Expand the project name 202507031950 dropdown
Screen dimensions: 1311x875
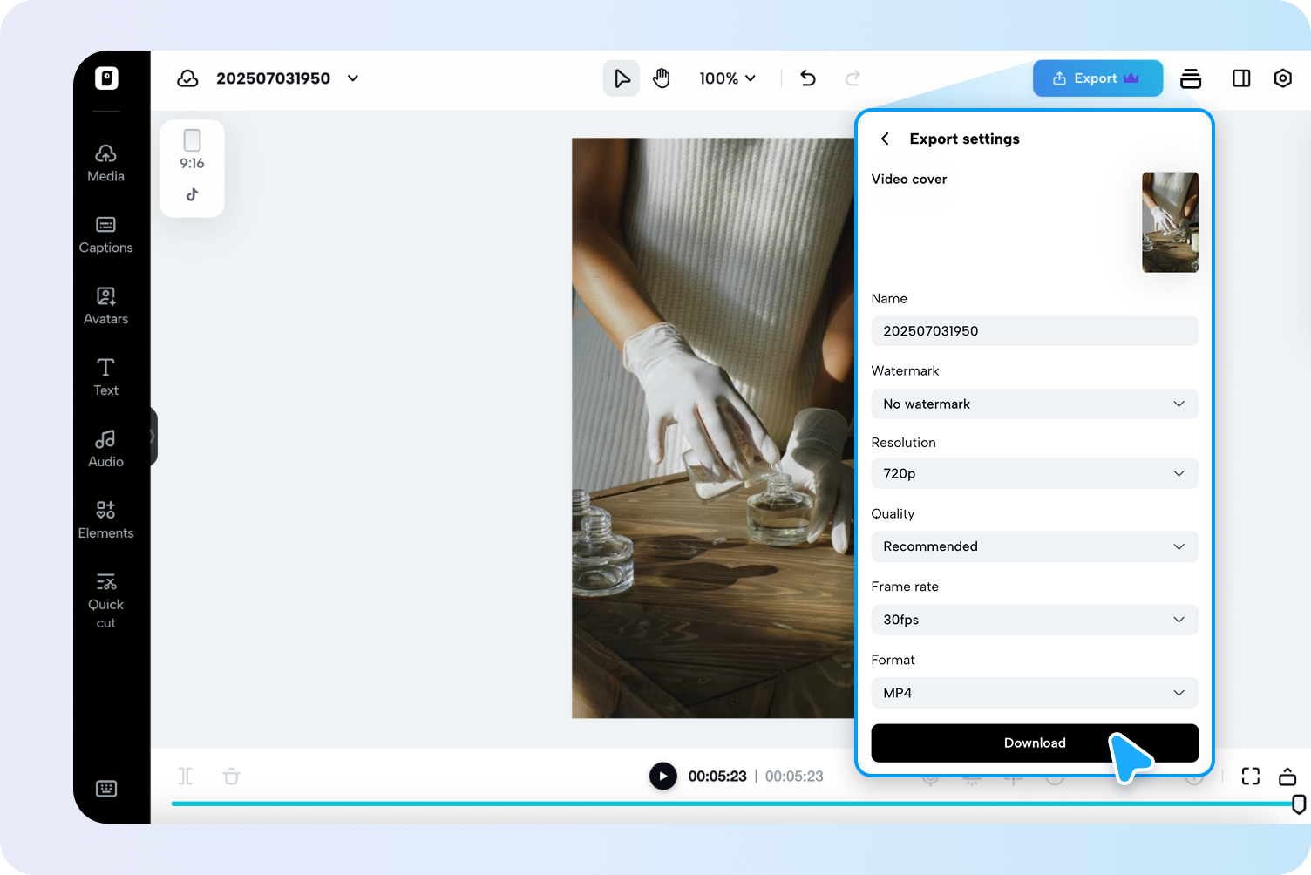(353, 78)
